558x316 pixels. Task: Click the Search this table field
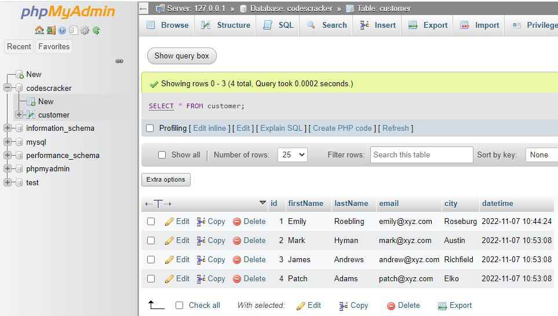coord(422,155)
